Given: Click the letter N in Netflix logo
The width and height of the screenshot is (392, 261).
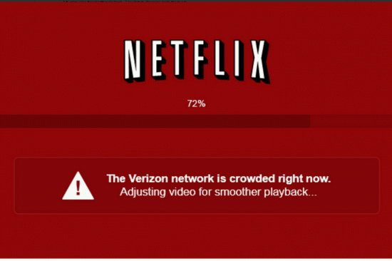Looking at the screenshot, I should click(x=135, y=61).
